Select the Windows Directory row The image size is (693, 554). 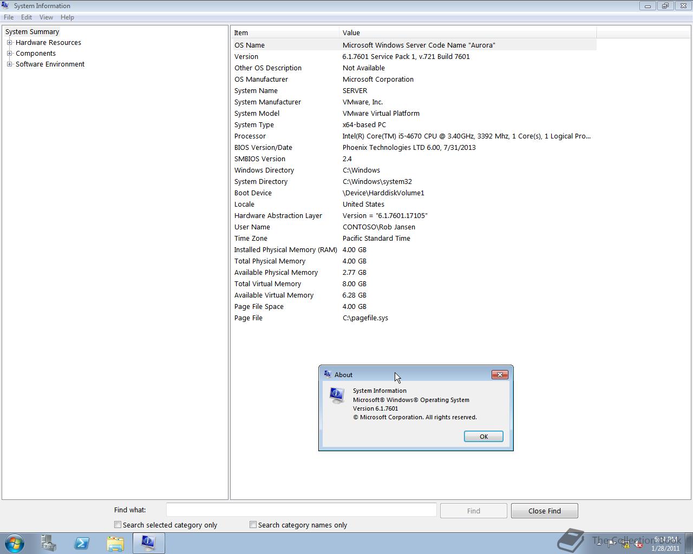(x=414, y=170)
